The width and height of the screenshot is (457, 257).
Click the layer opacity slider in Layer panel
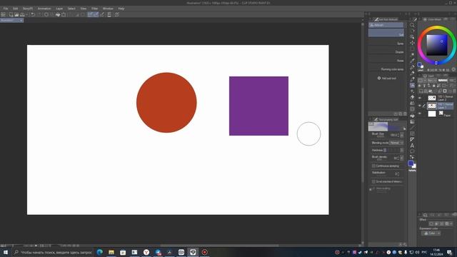pos(443,81)
